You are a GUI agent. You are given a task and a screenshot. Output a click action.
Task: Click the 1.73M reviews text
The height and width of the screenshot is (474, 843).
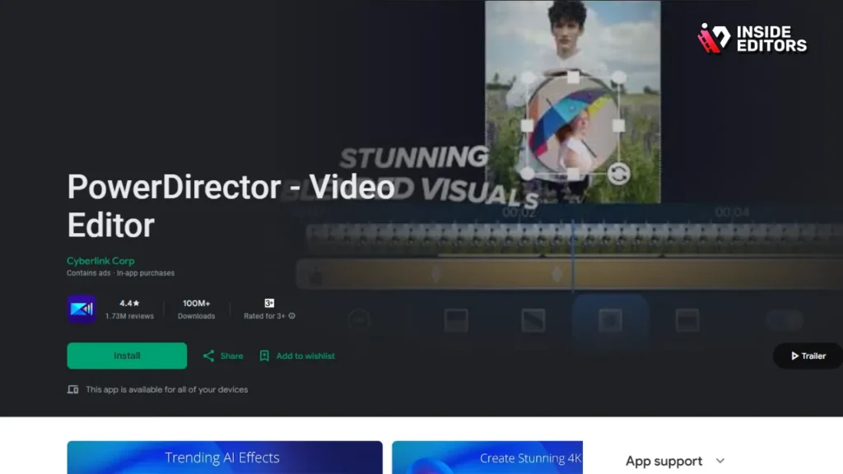[x=129, y=316]
